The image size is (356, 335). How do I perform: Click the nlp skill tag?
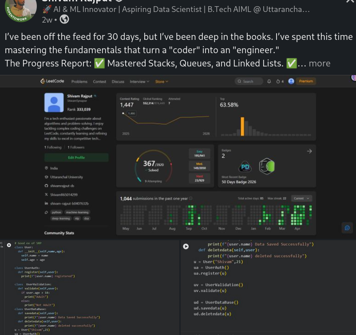[x=77, y=218]
